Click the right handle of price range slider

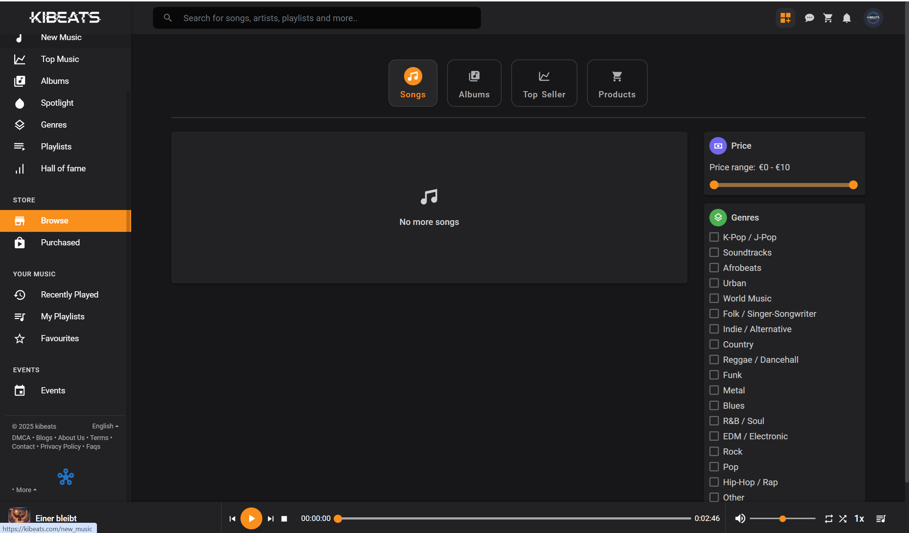click(x=853, y=185)
